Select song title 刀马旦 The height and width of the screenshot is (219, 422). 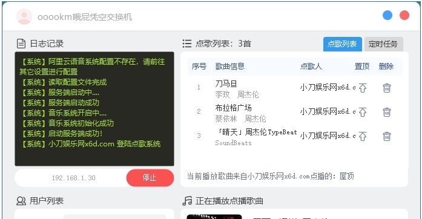[226, 83]
